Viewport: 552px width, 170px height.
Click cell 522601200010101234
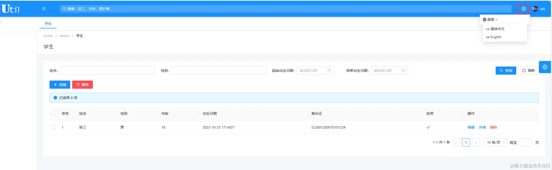coord(328,127)
